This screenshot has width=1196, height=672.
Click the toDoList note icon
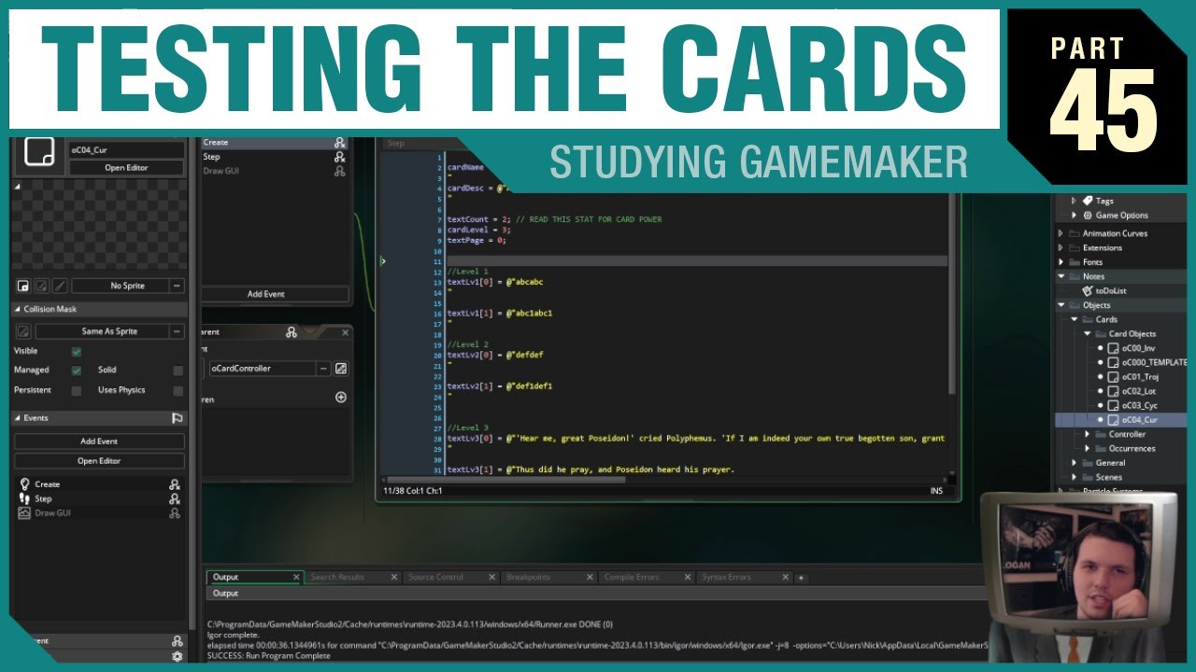point(1088,291)
